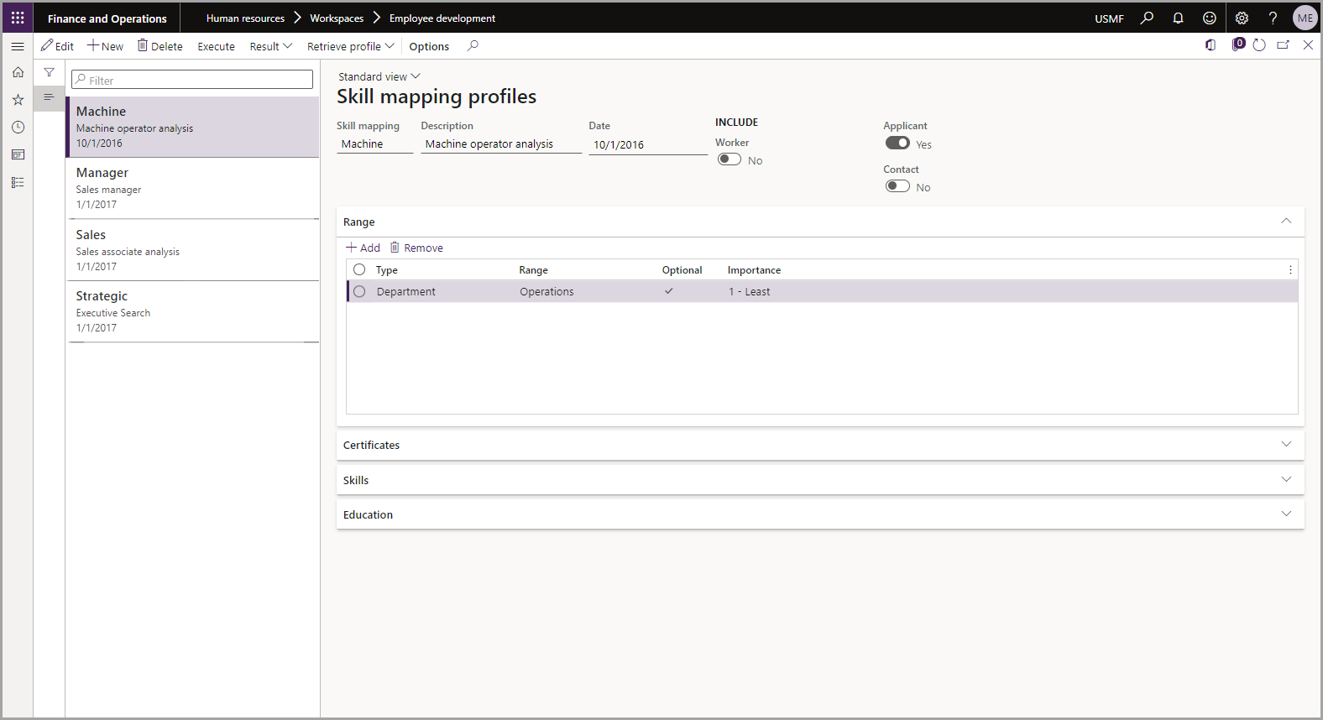Open in Office icon
Screen dimensions: 1323x720
coord(1211,45)
